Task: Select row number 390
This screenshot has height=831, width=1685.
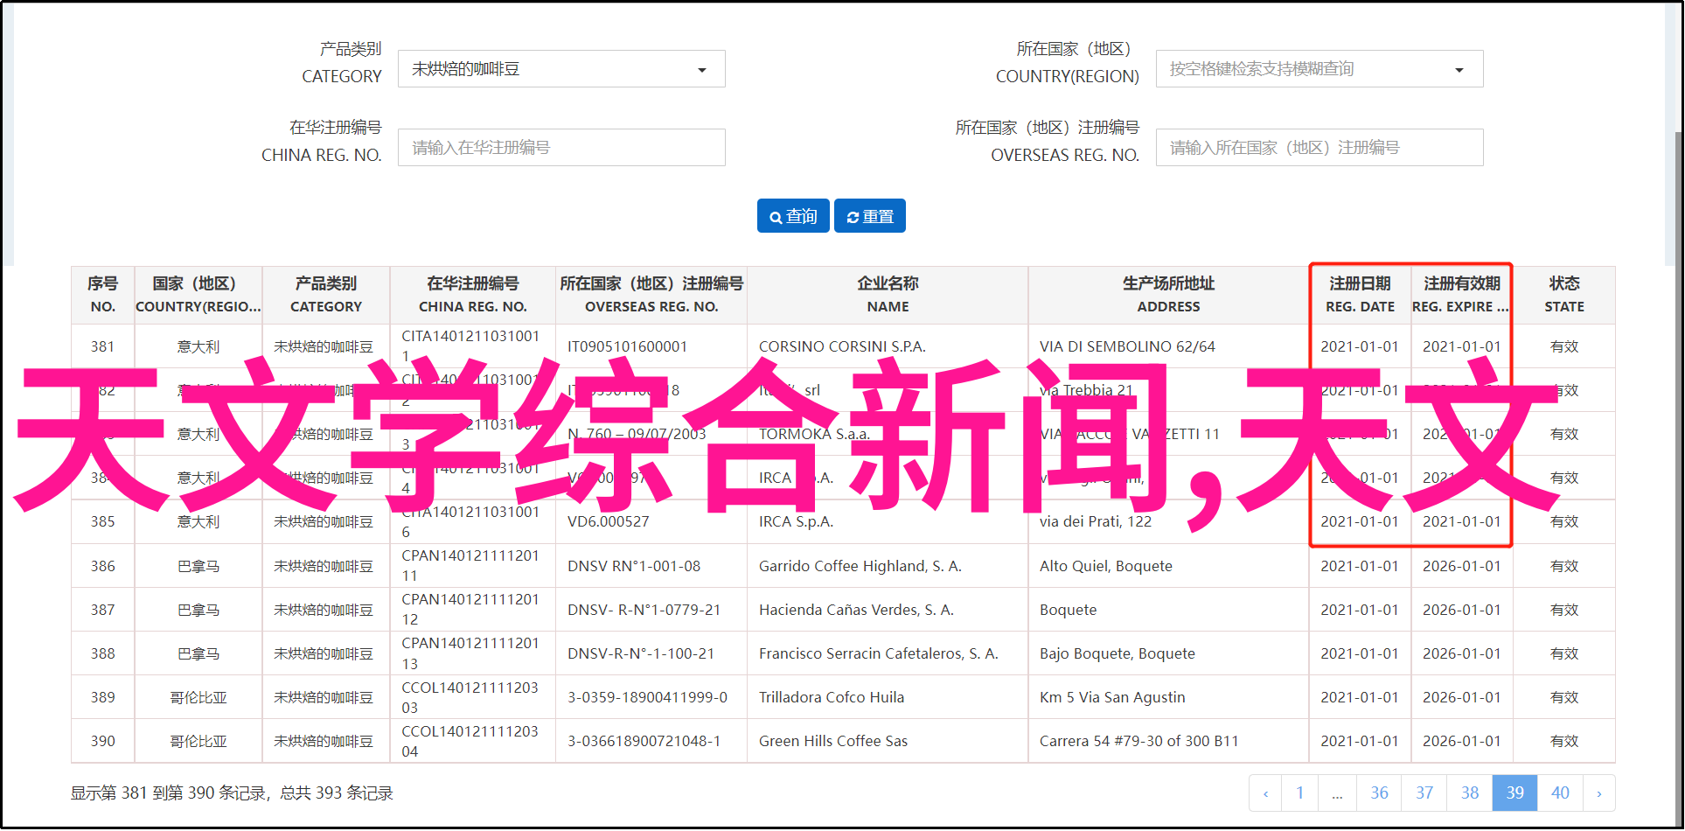Action: pyautogui.click(x=102, y=741)
